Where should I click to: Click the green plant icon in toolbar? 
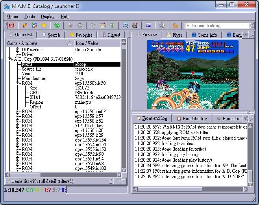tap(112, 26)
